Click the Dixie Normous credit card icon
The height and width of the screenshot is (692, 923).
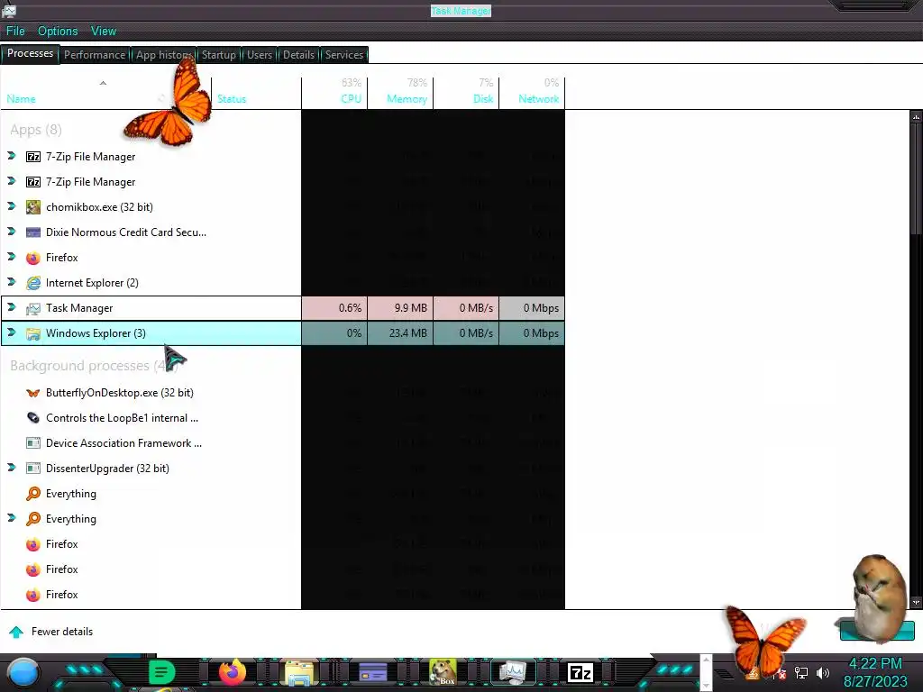point(33,232)
